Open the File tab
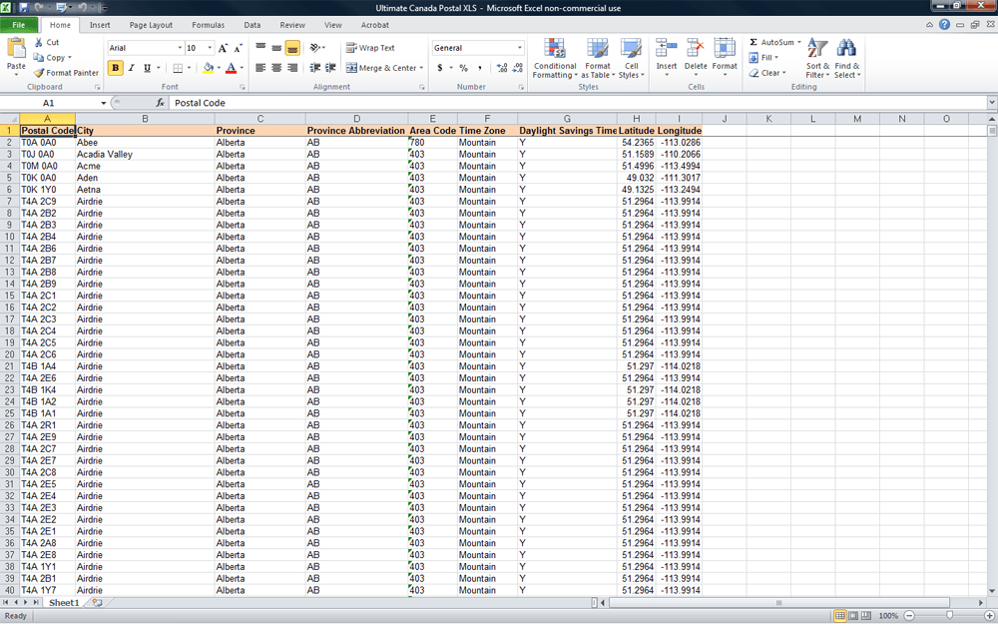 (19, 25)
